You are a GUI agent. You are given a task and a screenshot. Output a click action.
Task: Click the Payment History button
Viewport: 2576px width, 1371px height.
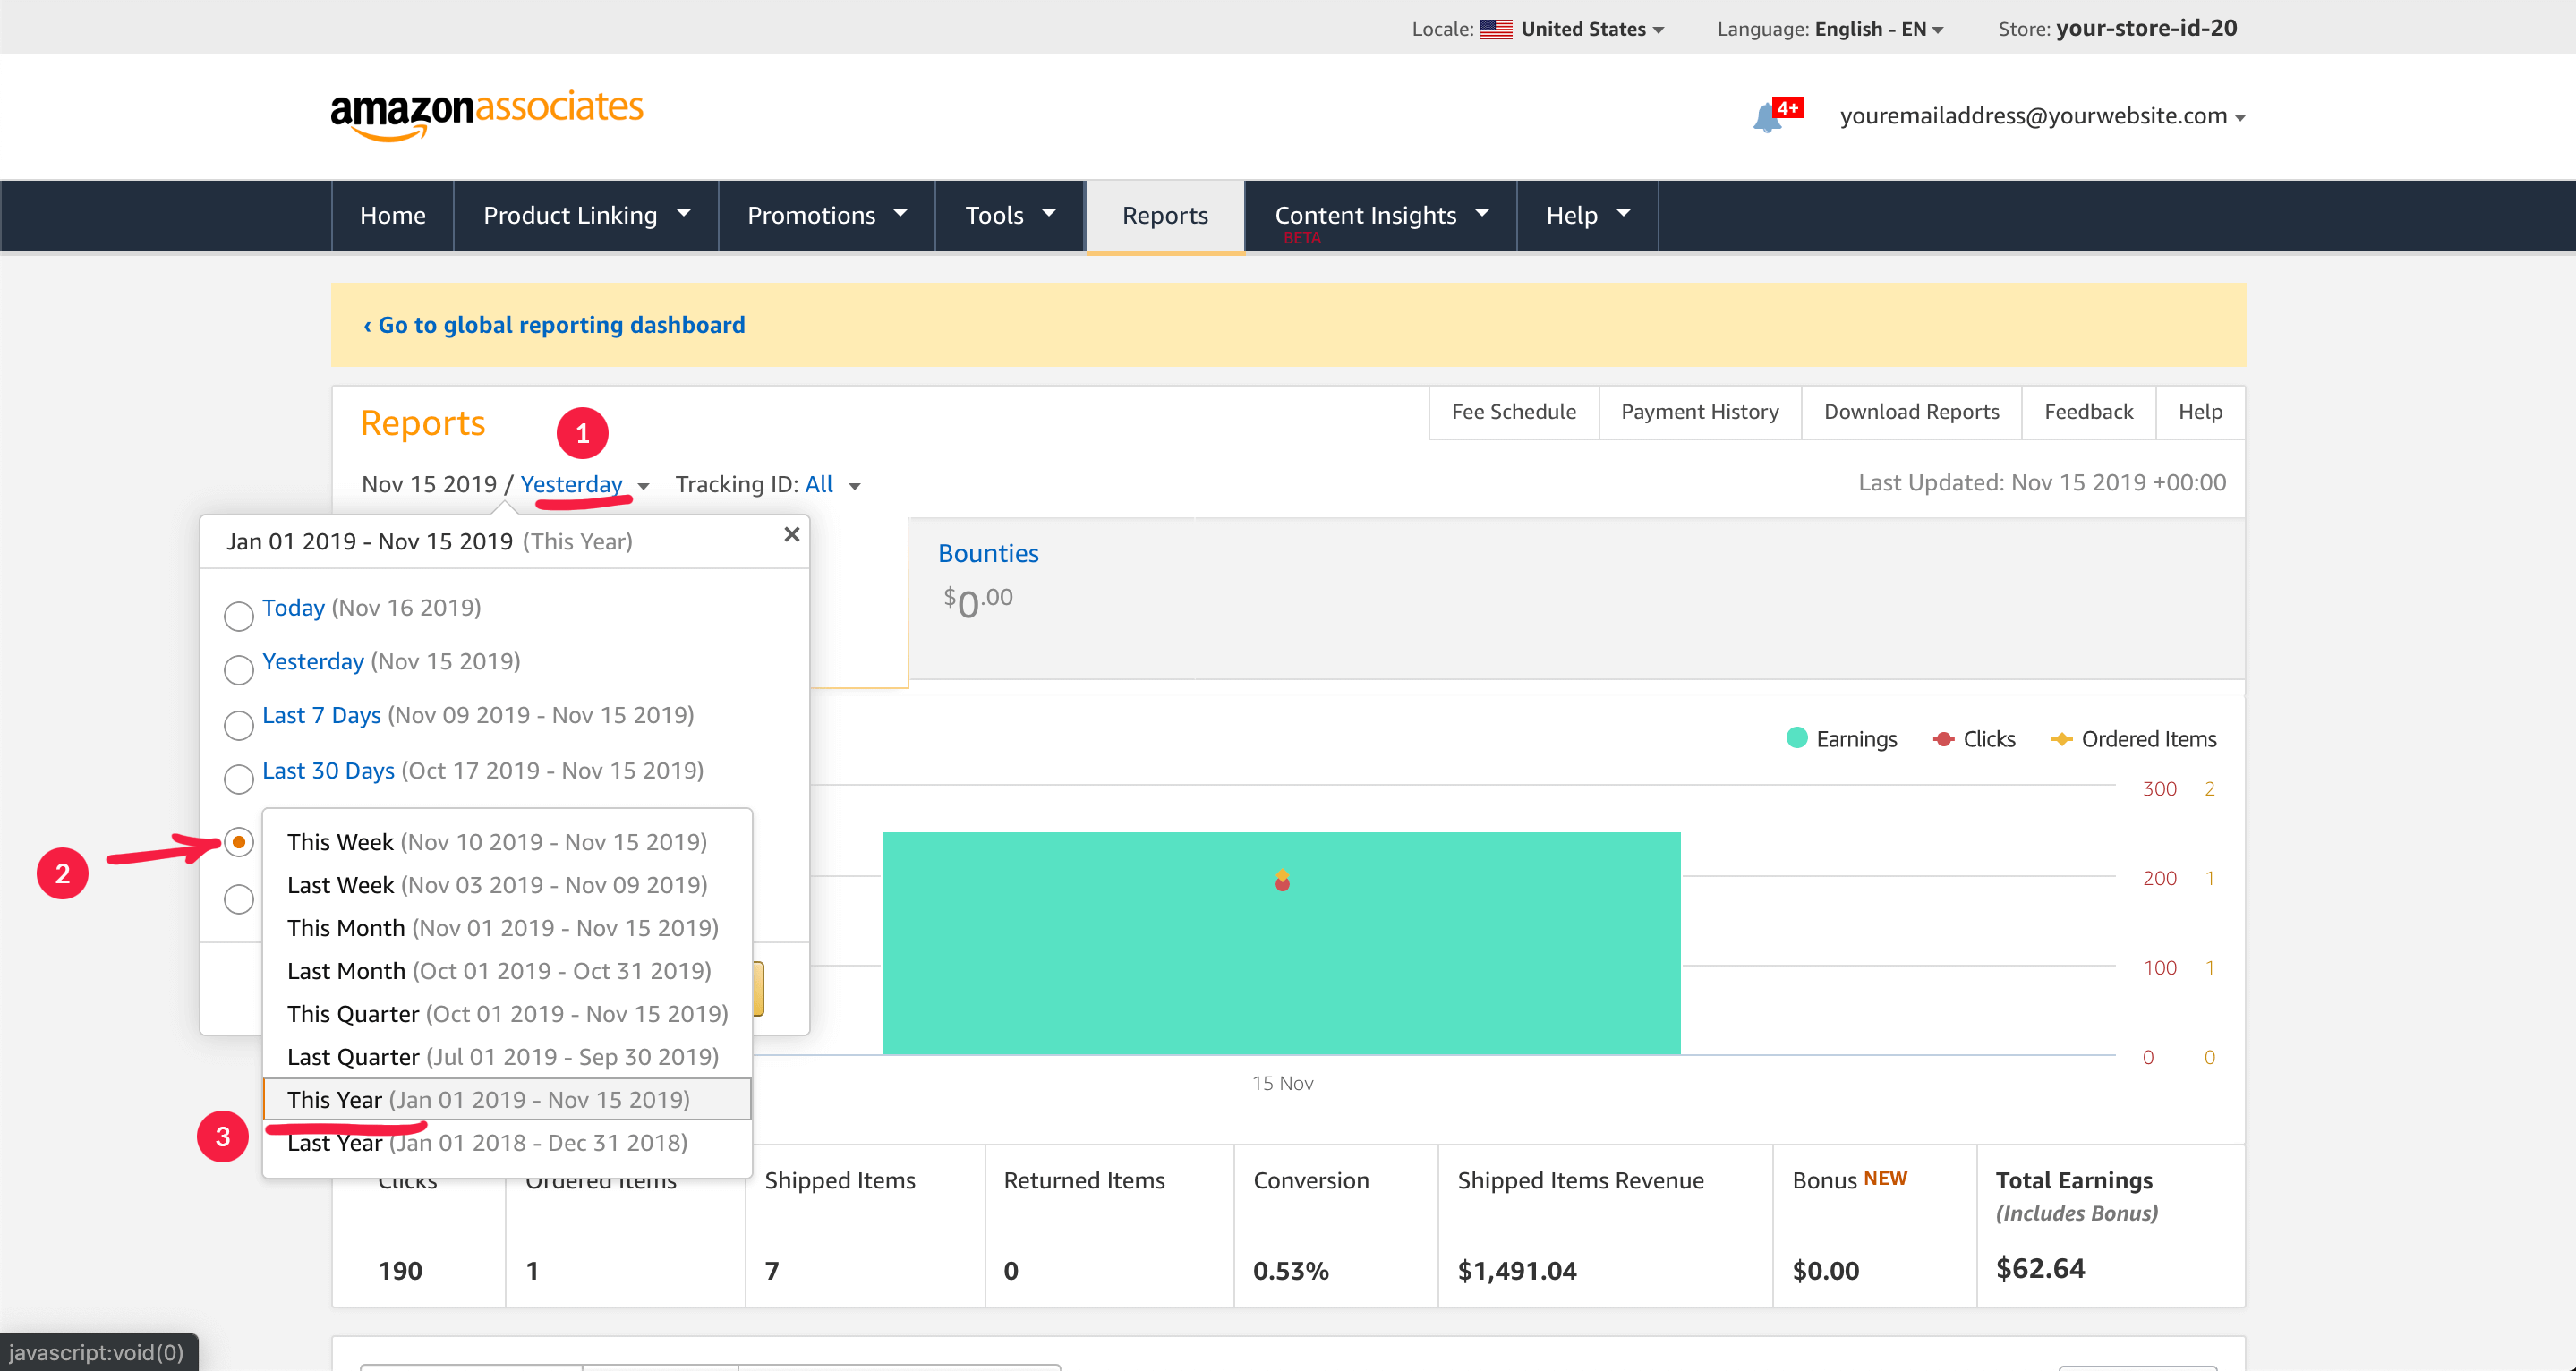pos(1700,412)
